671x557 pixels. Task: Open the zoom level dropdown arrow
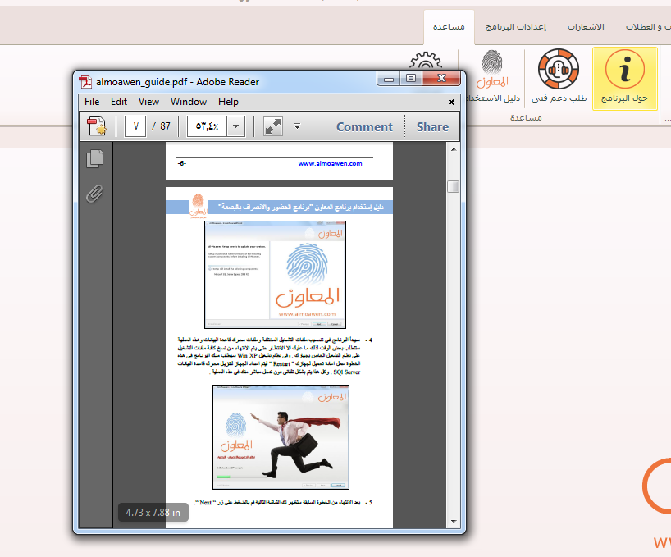coord(235,126)
